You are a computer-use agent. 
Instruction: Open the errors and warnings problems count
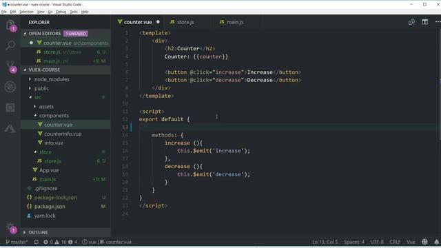coord(60,242)
